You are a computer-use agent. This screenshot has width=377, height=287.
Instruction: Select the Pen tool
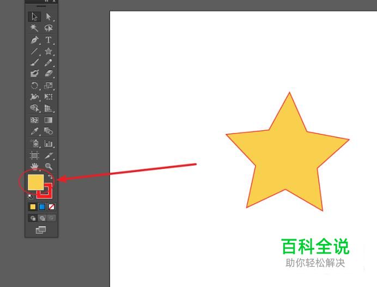tap(35, 40)
